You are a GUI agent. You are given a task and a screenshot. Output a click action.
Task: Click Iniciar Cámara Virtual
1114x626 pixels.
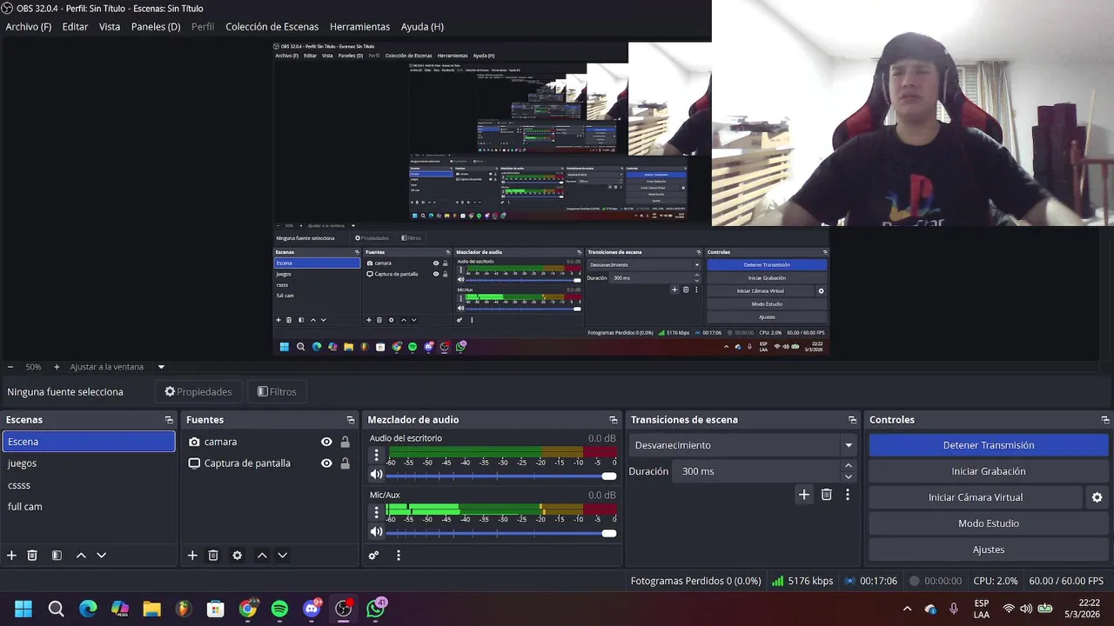(976, 497)
